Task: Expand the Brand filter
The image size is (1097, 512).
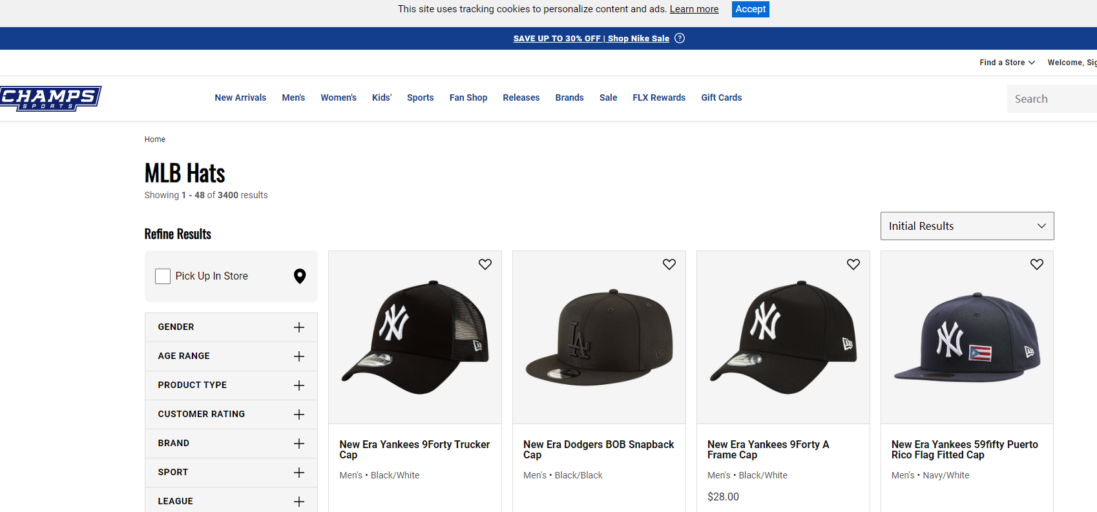Action: click(231, 444)
